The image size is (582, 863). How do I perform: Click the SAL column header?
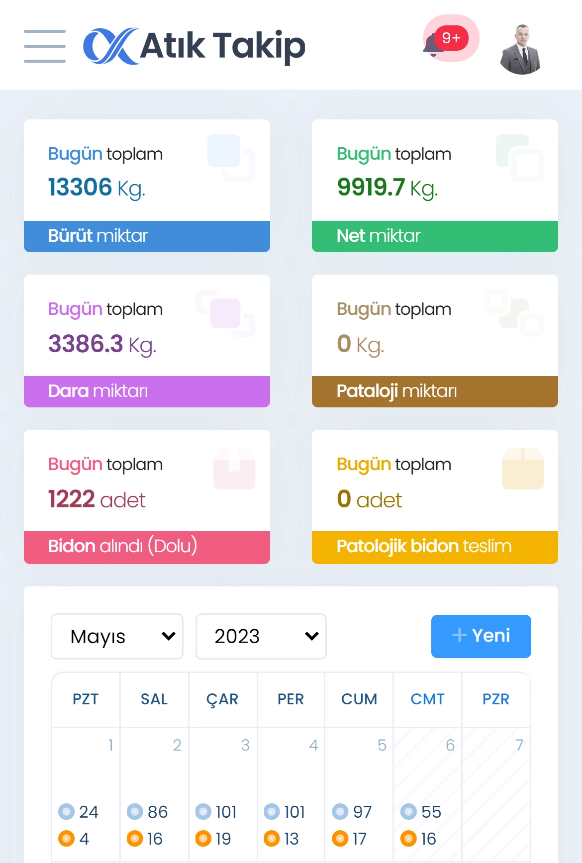tap(154, 699)
